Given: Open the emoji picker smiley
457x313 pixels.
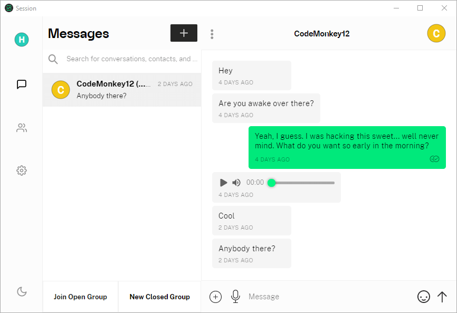Looking at the screenshot, I should [x=423, y=297].
